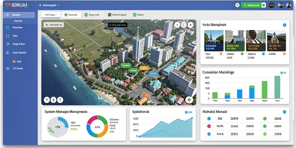Open the header dropdown next to search
The width and height of the screenshot is (296, 148).
point(49,5)
